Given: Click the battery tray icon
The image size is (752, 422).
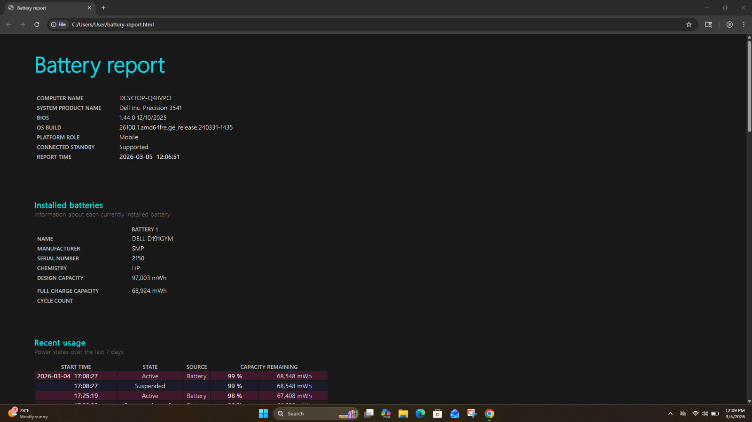Looking at the screenshot, I should tap(715, 414).
